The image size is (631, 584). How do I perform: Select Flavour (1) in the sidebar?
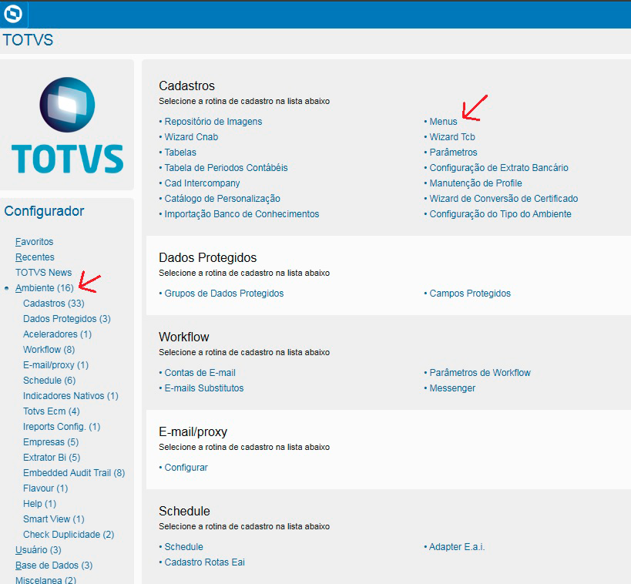[45, 488]
